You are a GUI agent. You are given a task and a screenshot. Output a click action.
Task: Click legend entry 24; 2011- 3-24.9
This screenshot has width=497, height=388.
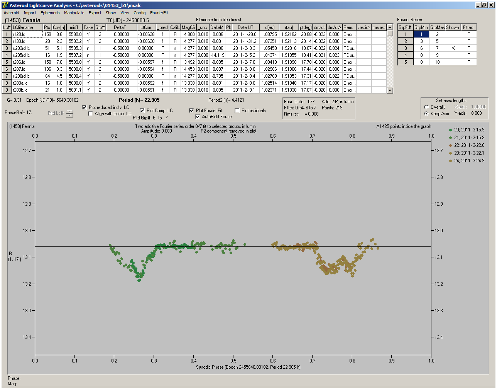(x=467, y=161)
